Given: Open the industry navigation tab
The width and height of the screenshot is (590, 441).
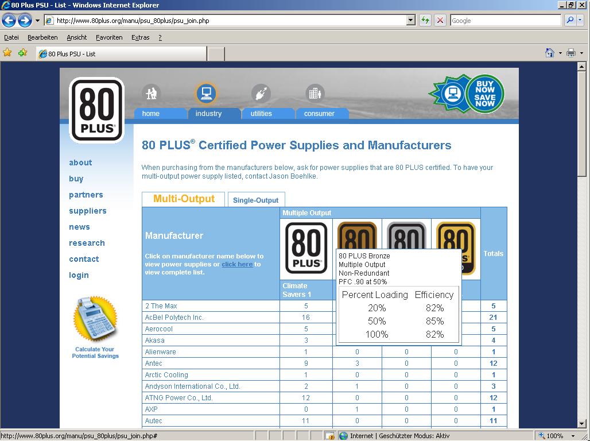Looking at the screenshot, I should pyautogui.click(x=215, y=113).
